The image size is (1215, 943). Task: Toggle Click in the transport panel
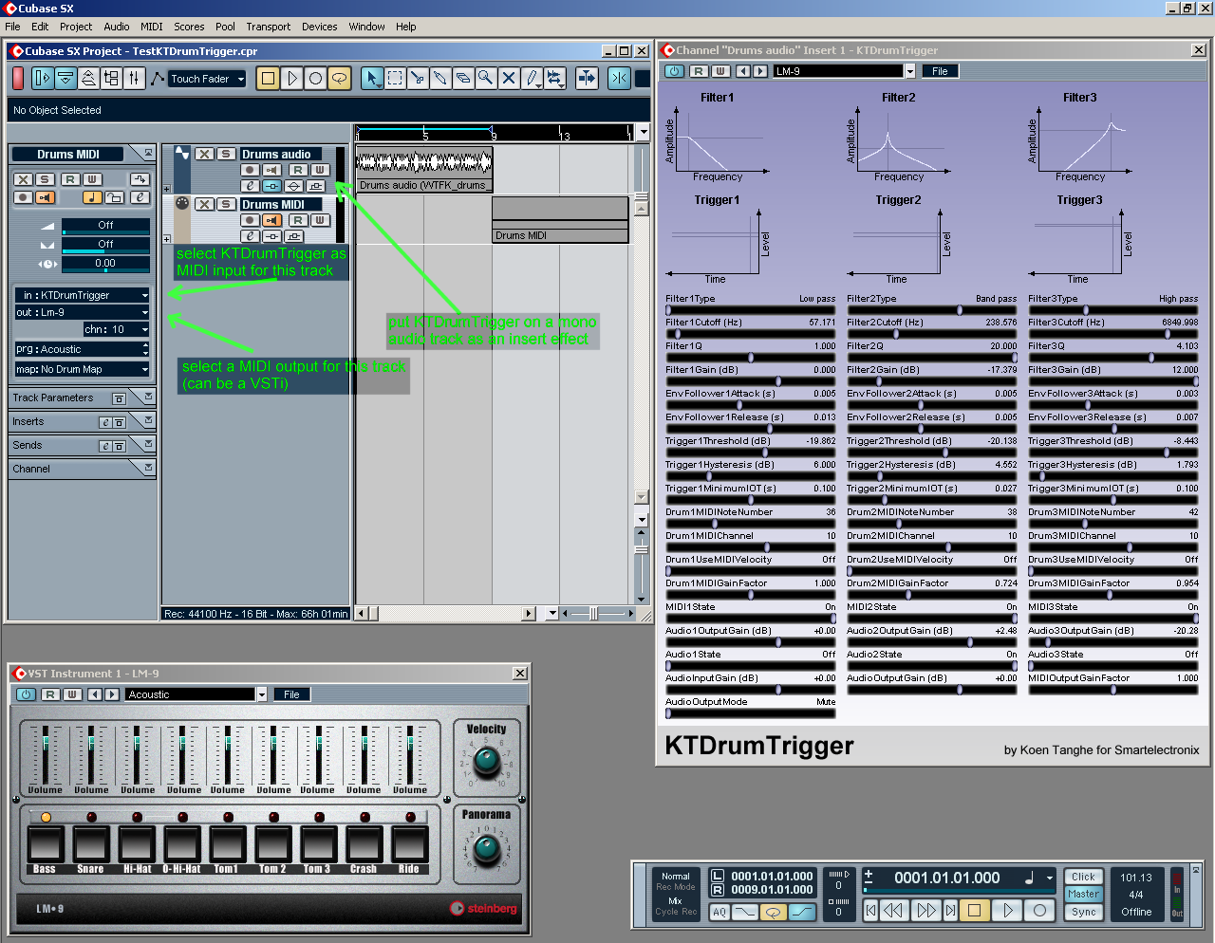[1083, 877]
